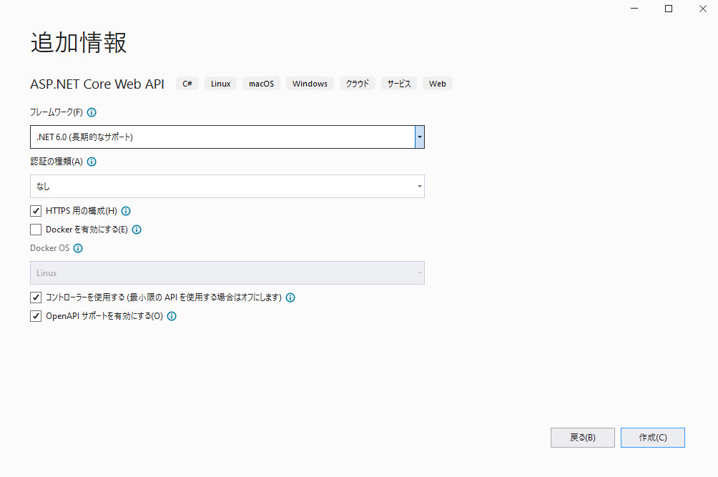Select the .NET 6.0 framework field
Viewport: 718px width, 477px height.
(x=222, y=137)
